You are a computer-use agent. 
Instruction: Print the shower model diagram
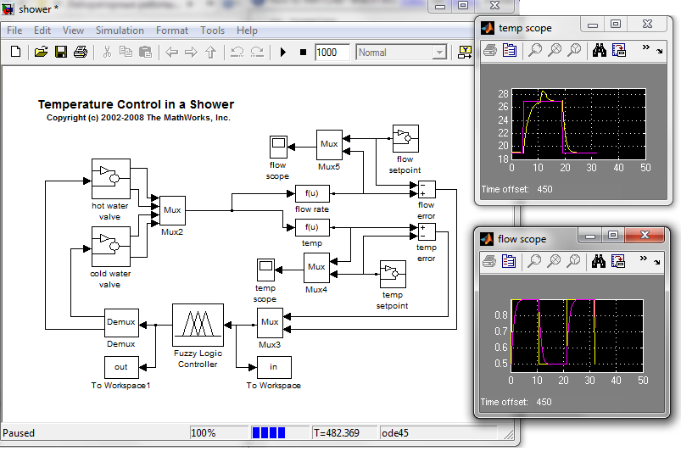tap(81, 52)
